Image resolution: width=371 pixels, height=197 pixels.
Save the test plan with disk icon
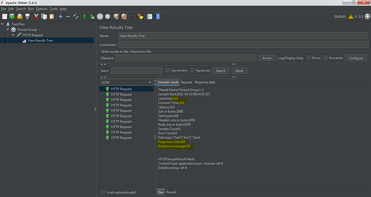(x=28, y=16)
